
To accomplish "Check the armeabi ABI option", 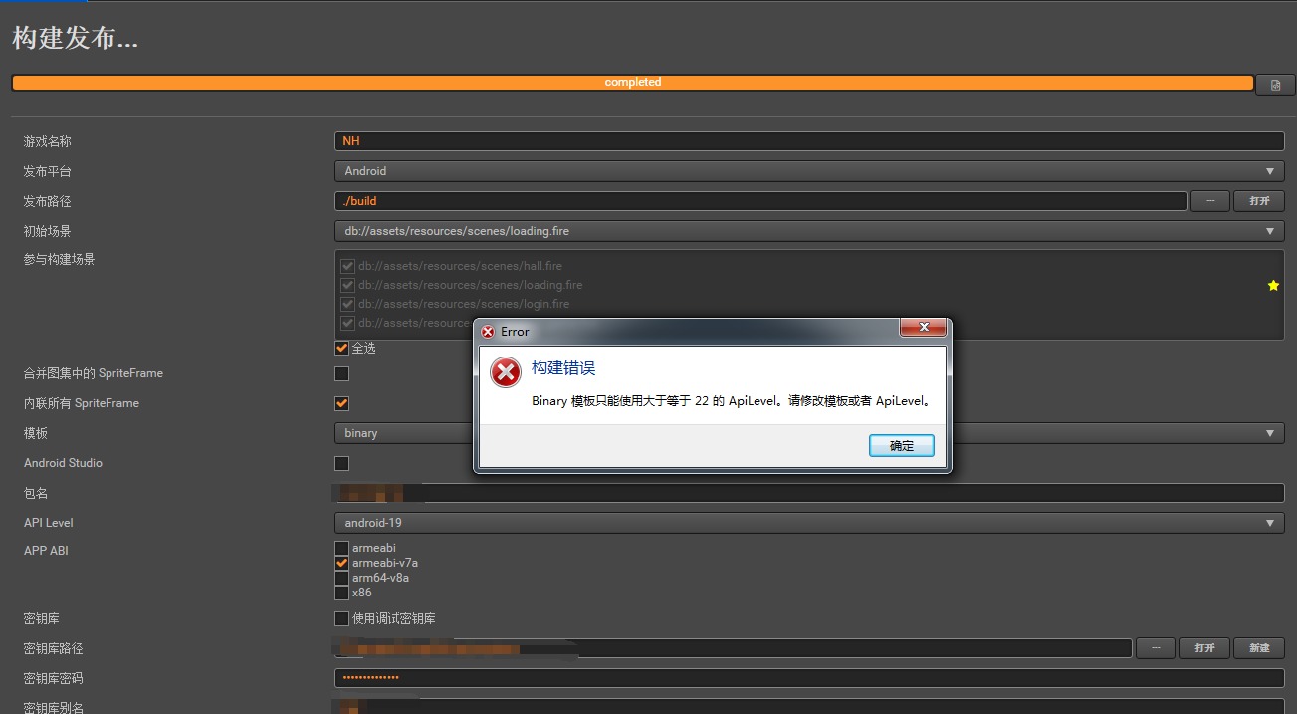I will pos(341,548).
